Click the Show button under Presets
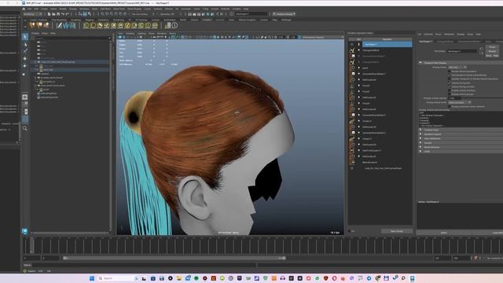 pyautogui.click(x=489, y=56)
